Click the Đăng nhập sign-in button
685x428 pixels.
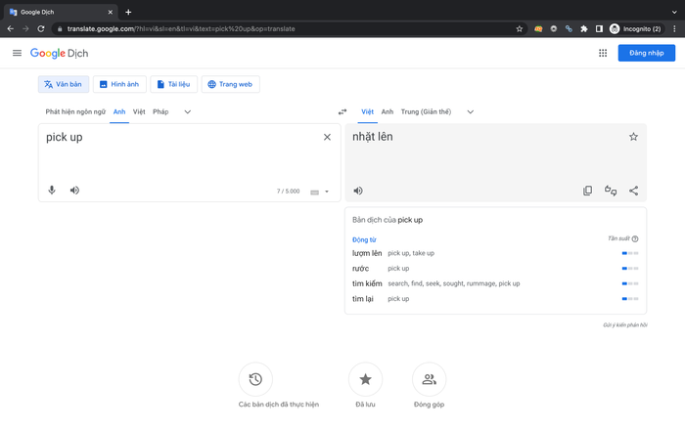pyautogui.click(x=646, y=53)
